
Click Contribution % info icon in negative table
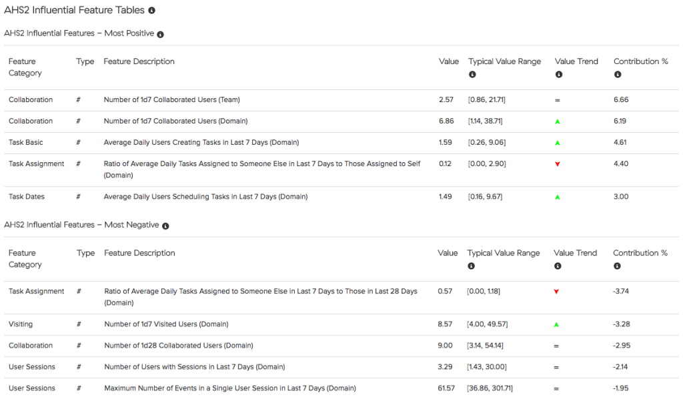coord(617,266)
